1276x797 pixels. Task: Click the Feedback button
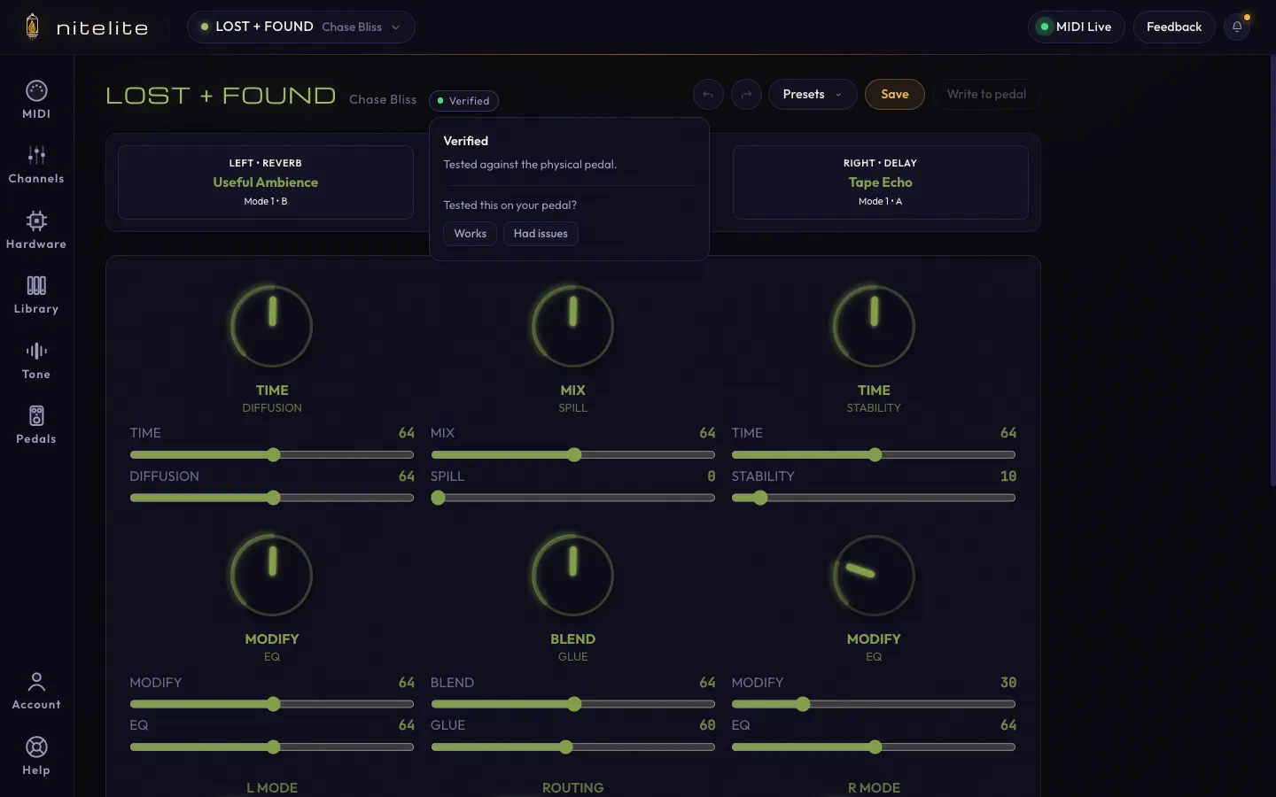click(1174, 27)
